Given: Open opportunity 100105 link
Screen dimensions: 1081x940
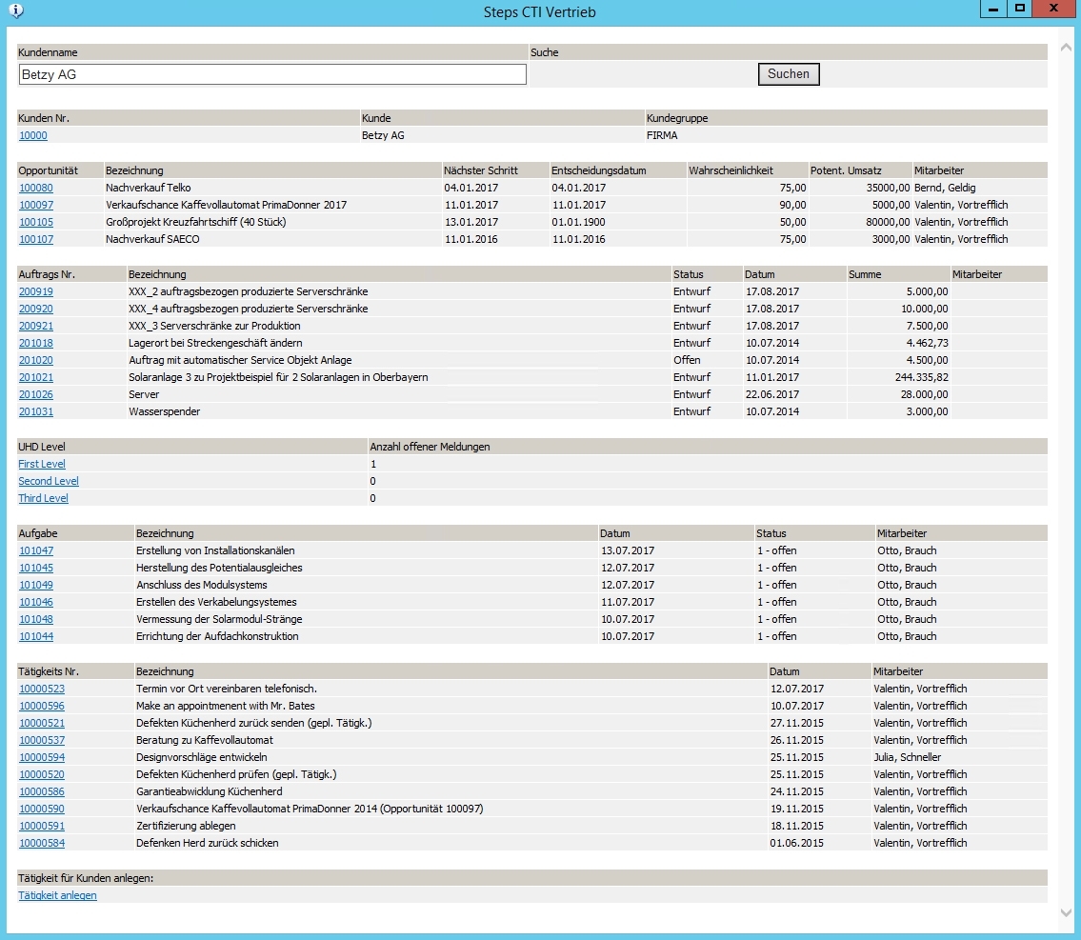Looking at the screenshot, I should (x=36, y=223).
